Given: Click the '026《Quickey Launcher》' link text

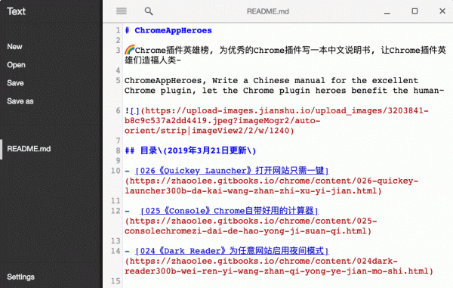Looking at the screenshot, I should (232, 171).
